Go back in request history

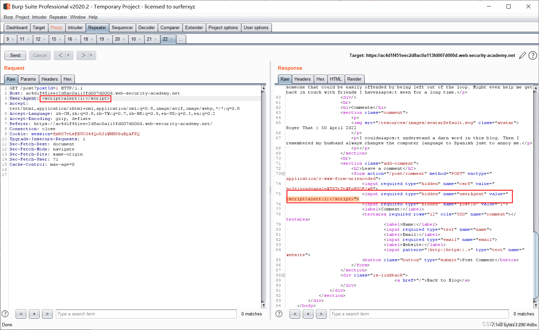(x=60, y=55)
